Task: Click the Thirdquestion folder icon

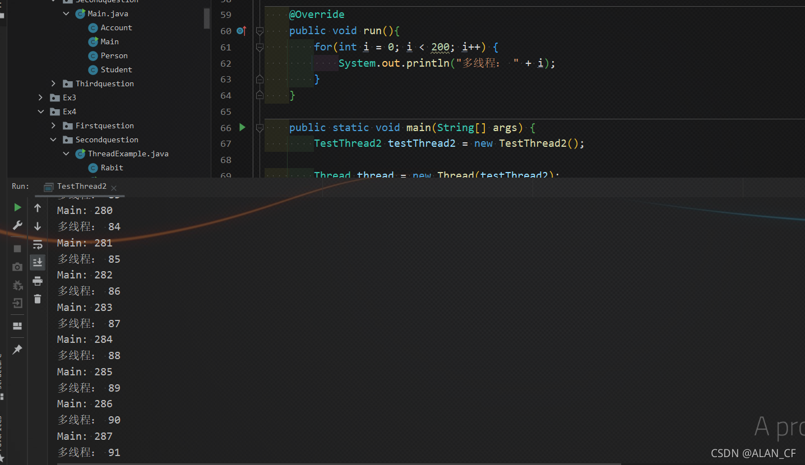Action: point(68,84)
